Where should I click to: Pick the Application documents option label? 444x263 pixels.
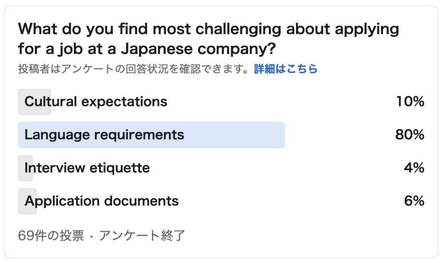(101, 201)
